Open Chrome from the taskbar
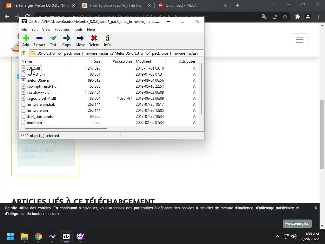This screenshot has height=244, width=325. tap(38, 236)
